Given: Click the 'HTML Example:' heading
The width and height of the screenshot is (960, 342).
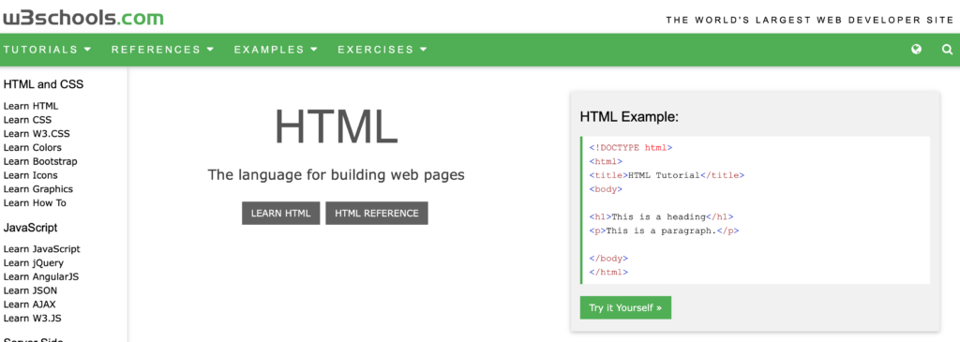Looking at the screenshot, I should point(629,117).
